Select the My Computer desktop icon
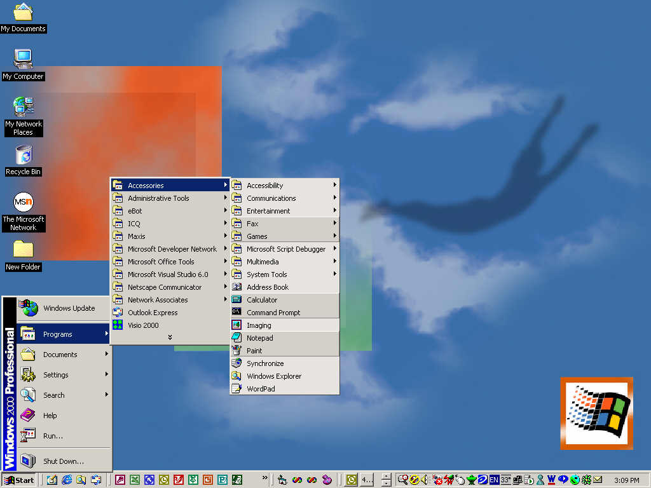The image size is (651, 488). coord(24,65)
